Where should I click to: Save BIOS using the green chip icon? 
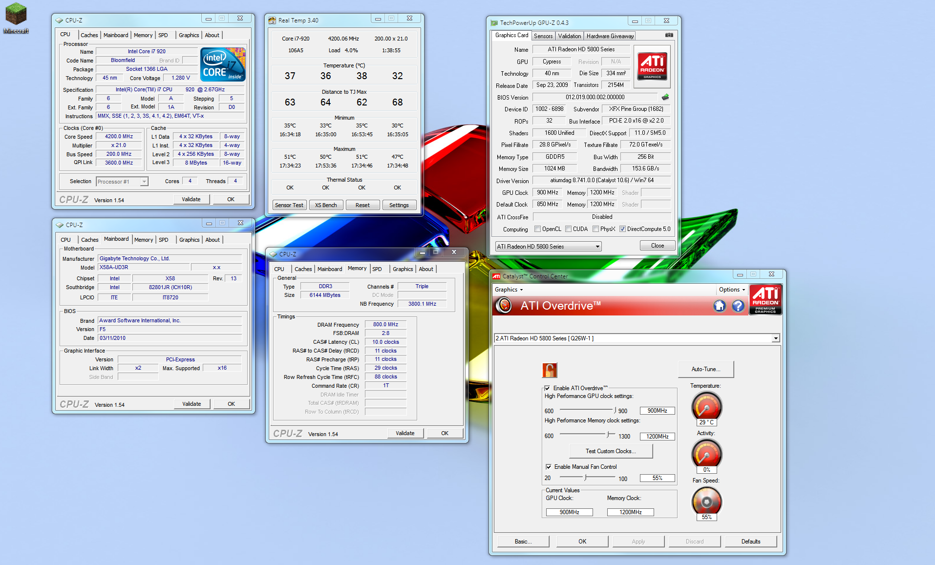[665, 97]
